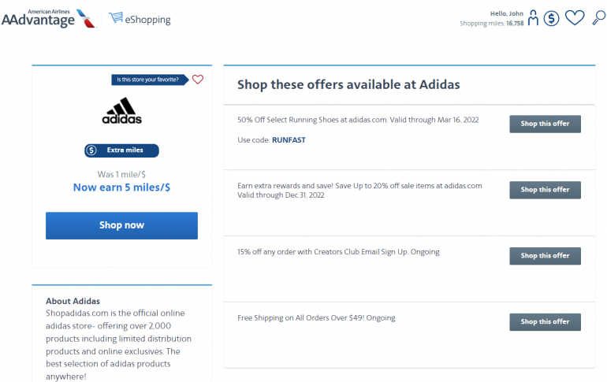Toggle favorite store heart for Adidas
Image resolution: width=607 pixels, height=382 pixels.
[198, 80]
